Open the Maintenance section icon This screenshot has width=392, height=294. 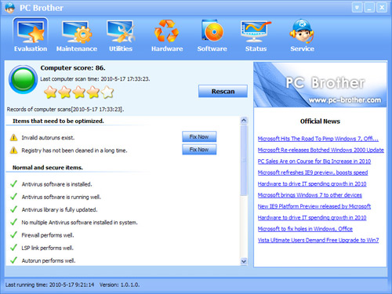tap(77, 32)
